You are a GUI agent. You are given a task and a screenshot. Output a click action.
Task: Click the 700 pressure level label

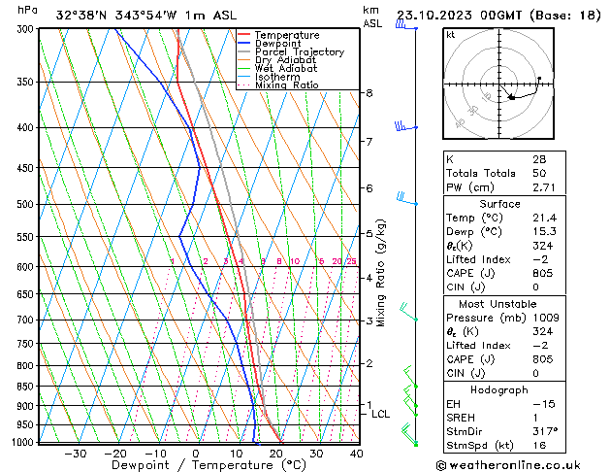27,320
